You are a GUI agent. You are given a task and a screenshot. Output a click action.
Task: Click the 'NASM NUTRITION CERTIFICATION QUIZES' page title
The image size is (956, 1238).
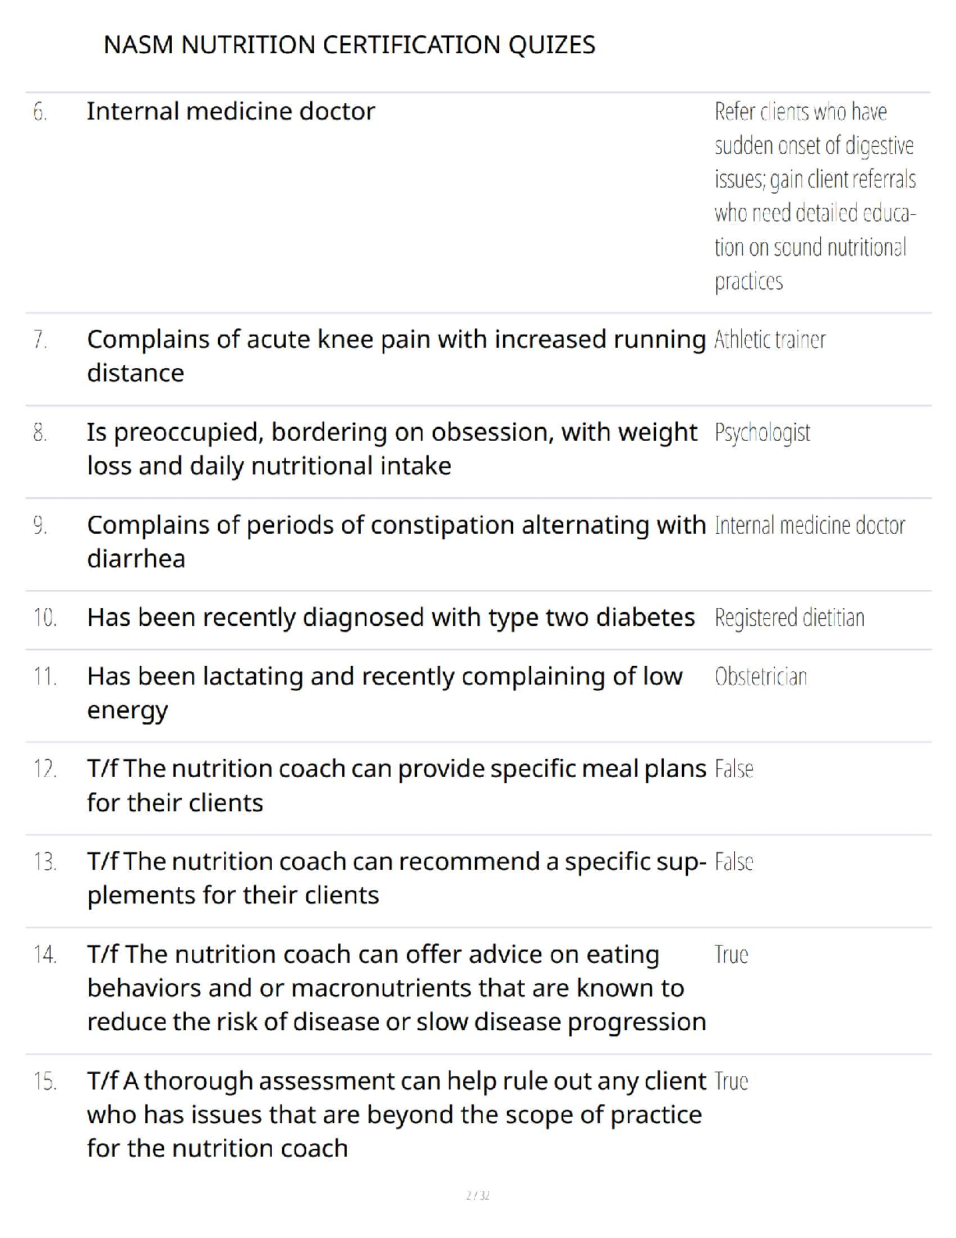tap(349, 45)
